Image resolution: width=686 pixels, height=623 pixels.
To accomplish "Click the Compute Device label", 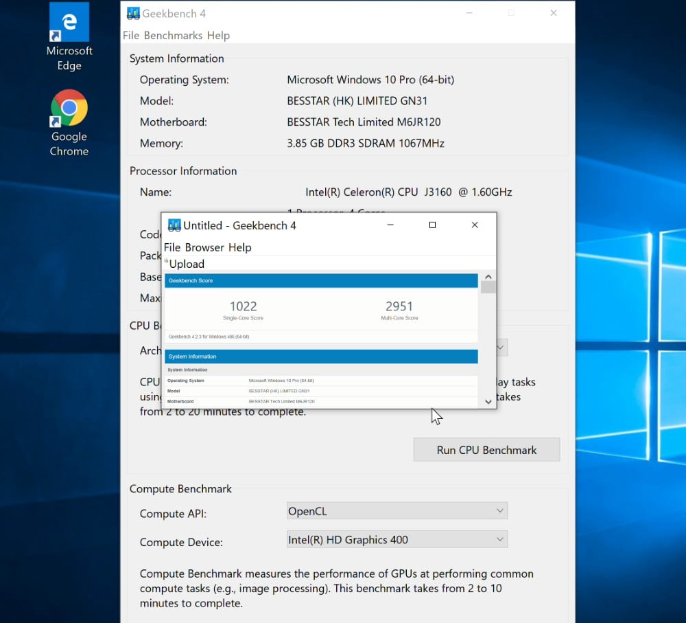I will point(181,543).
